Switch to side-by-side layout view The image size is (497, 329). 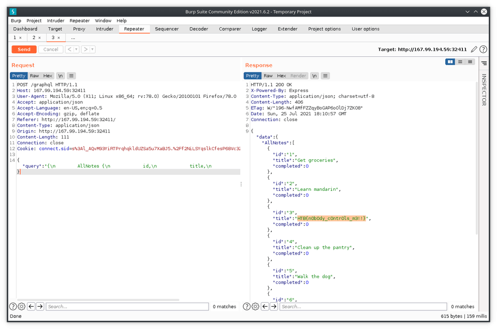450,62
